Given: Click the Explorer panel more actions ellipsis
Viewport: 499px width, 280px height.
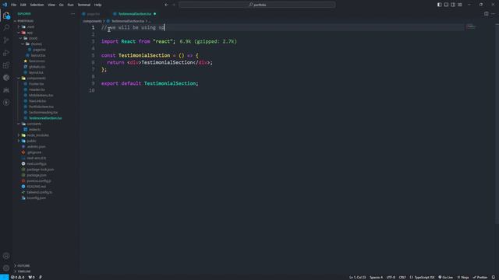Looking at the screenshot, I should [x=73, y=14].
